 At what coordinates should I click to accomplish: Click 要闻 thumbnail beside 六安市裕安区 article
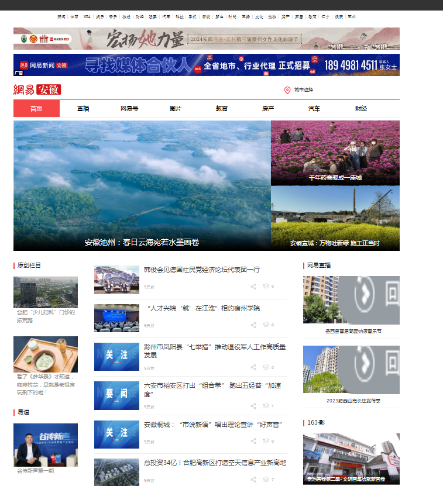point(116,395)
